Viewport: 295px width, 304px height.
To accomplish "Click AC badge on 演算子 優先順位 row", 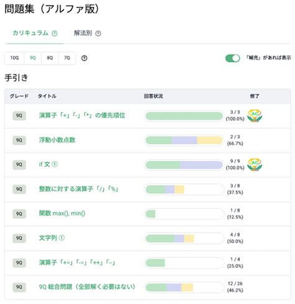I will 255,116.
